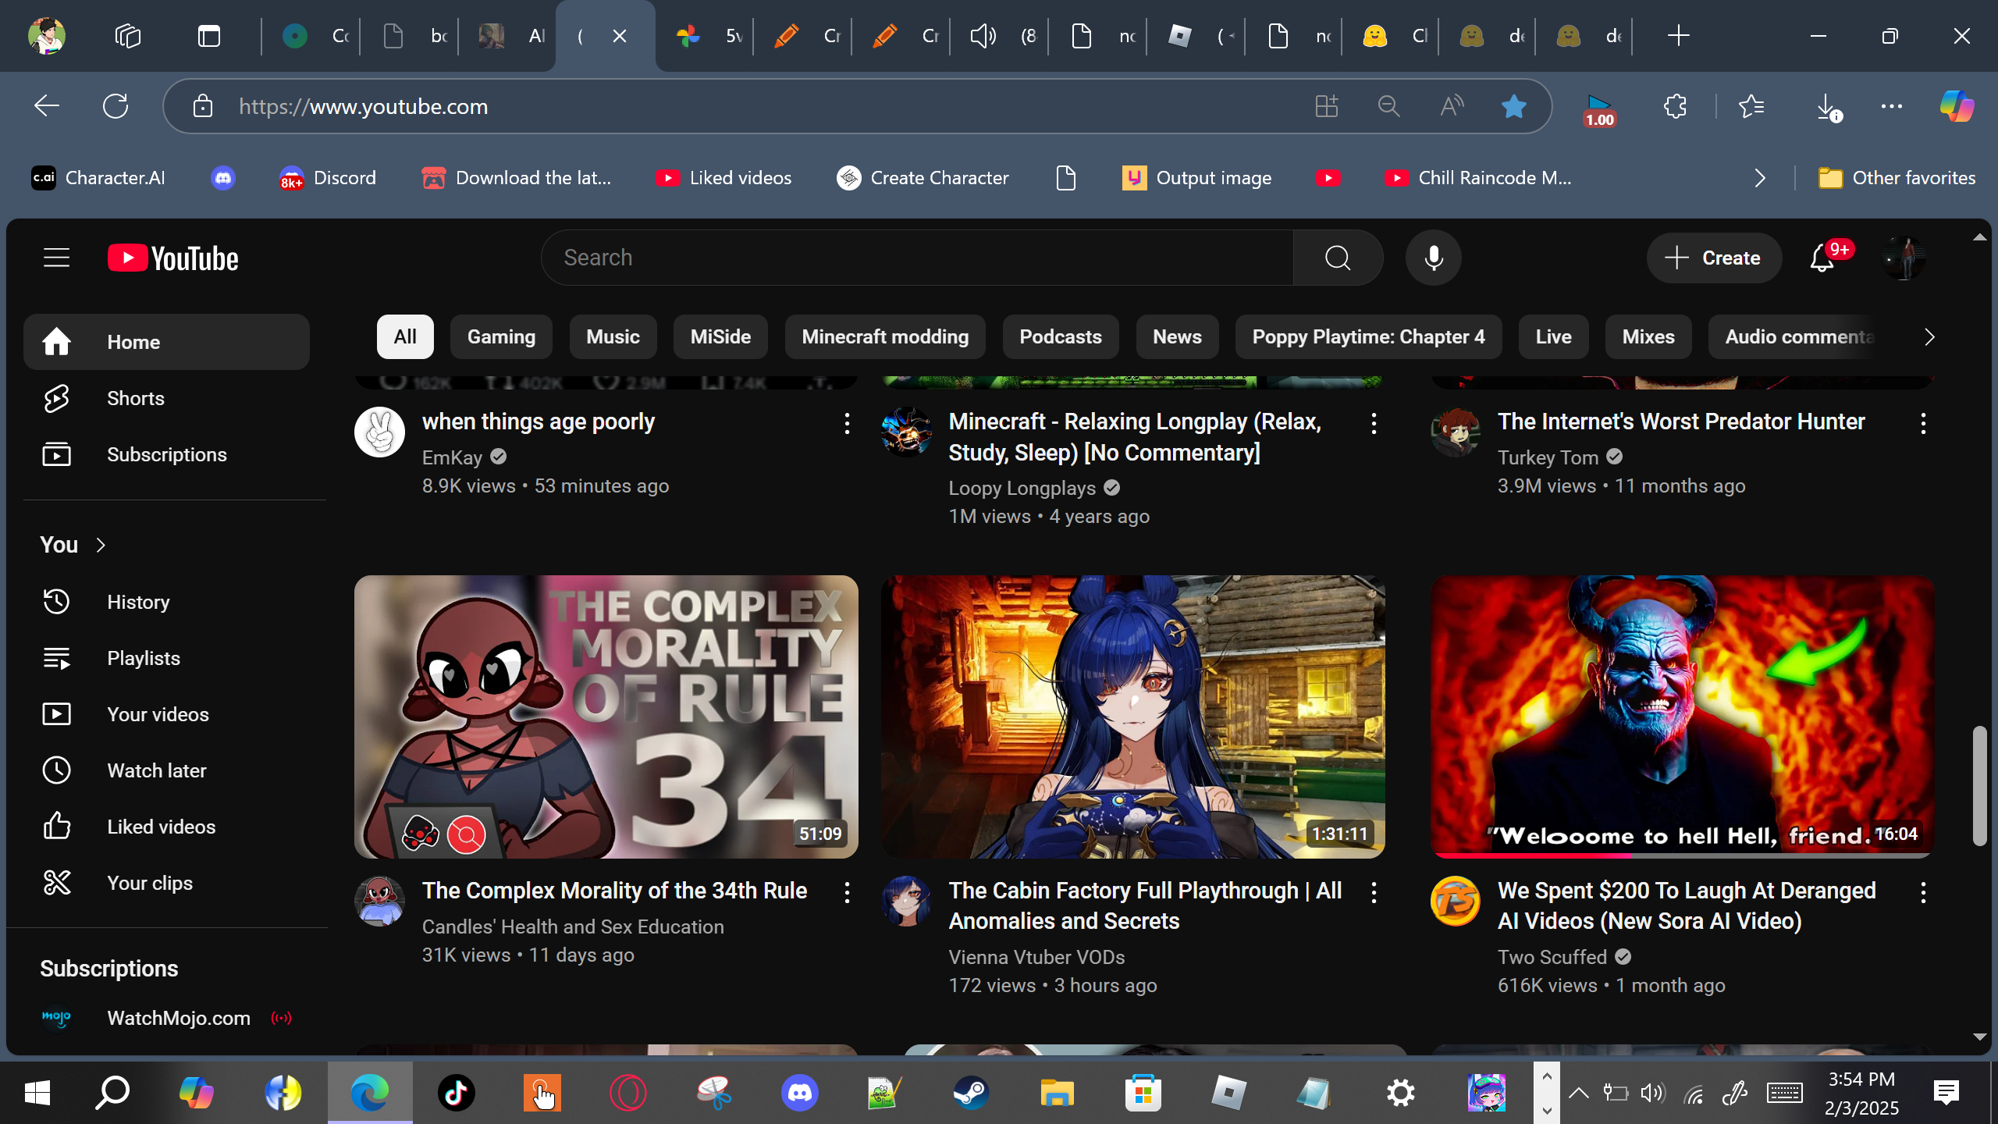Open Playlists in the sidebar

(x=166, y=658)
